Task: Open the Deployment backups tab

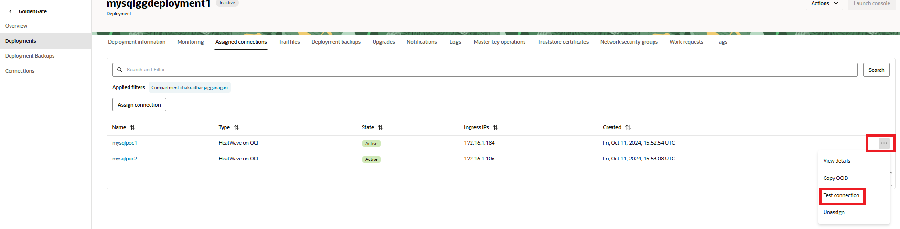Action: pyautogui.click(x=336, y=42)
